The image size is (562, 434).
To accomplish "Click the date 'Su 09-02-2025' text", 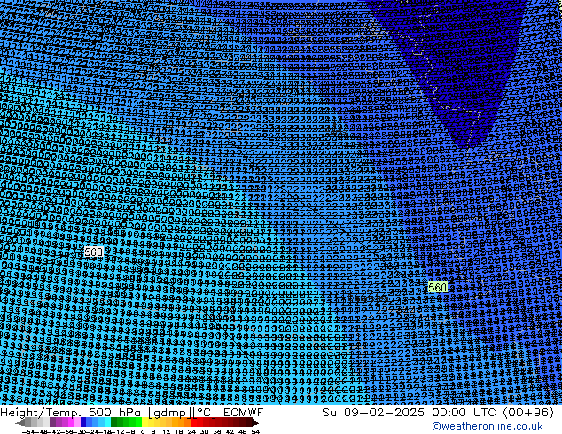I will pos(373,412).
